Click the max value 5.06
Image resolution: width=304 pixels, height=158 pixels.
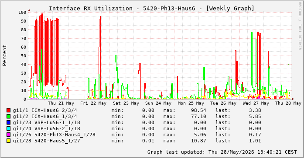200,135
